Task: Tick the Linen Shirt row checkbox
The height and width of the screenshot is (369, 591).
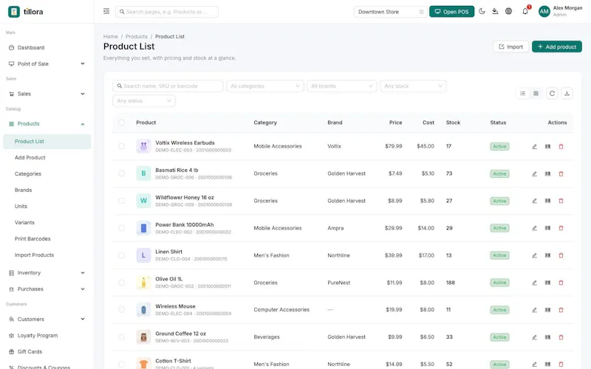Action: pos(121,255)
